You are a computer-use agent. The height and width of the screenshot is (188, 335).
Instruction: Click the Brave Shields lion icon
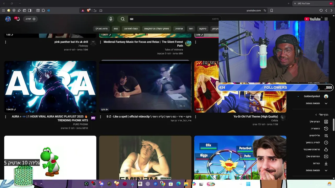pos(89,10)
